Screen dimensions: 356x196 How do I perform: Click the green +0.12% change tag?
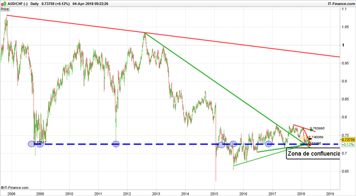[x=348, y=145]
